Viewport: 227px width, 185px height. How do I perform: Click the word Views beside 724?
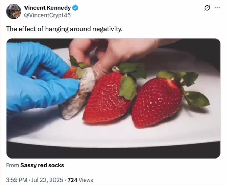coord(86,179)
